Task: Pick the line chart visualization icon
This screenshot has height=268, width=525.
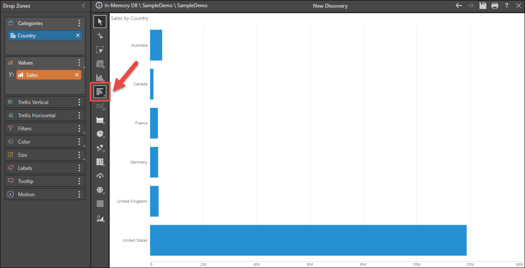Action: point(100,106)
